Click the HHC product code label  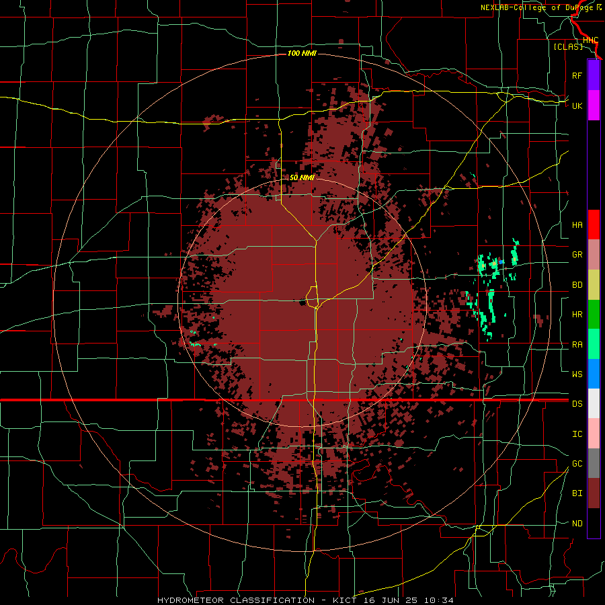pos(590,40)
